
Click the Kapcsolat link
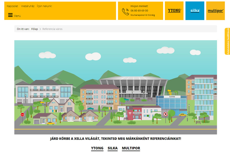coord(12,6)
